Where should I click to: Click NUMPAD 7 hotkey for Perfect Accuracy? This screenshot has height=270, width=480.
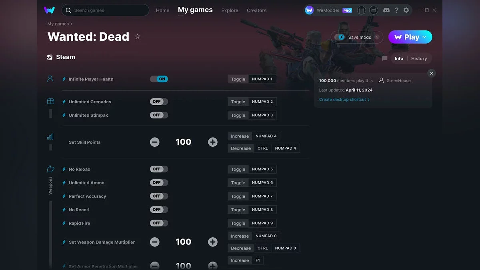click(262, 196)
